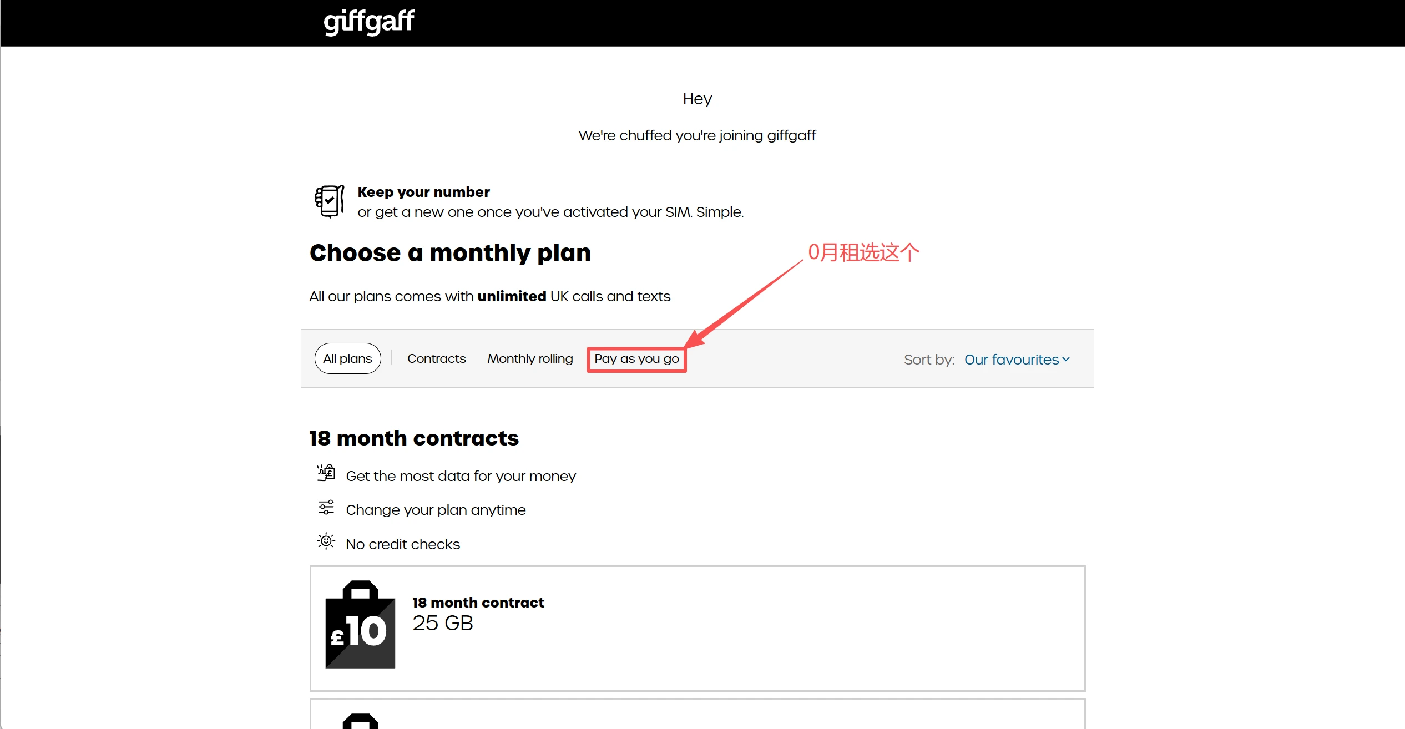Click the Get the most data text
Screen dimensions: 1405x729
point(461,476)
